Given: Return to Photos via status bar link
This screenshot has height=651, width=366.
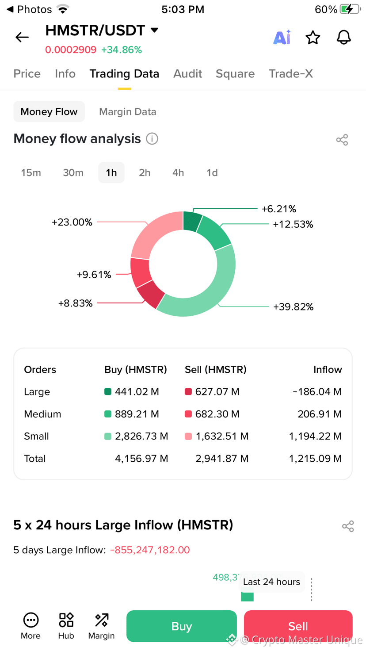Looking at the screenshot, I should (x=29, y=9).
